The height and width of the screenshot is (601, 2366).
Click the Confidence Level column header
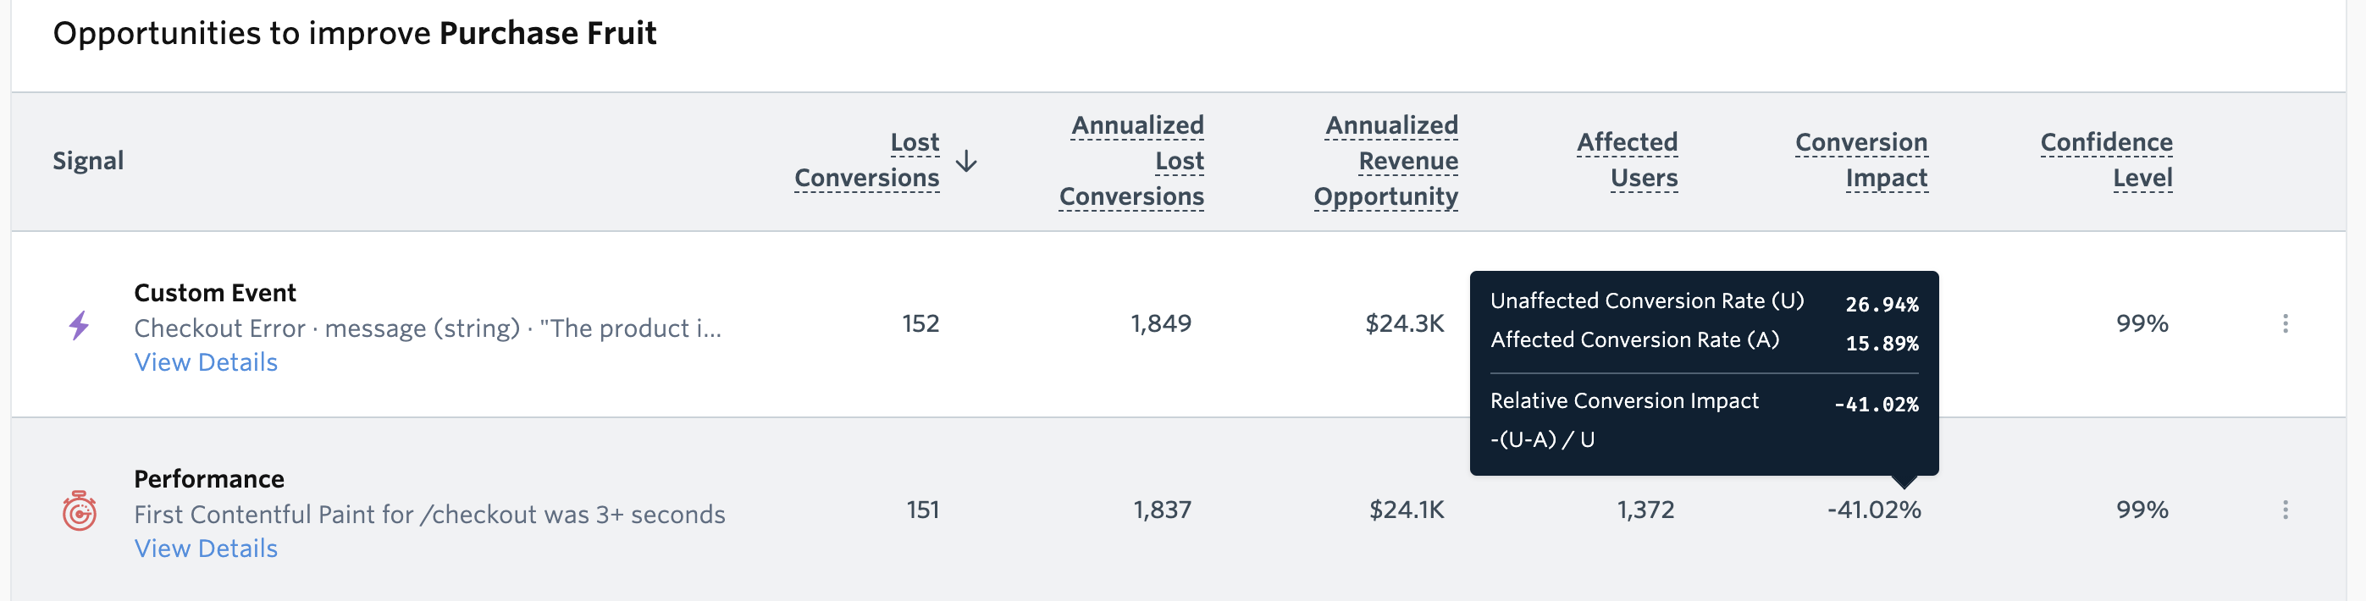tap(2106, 161)
